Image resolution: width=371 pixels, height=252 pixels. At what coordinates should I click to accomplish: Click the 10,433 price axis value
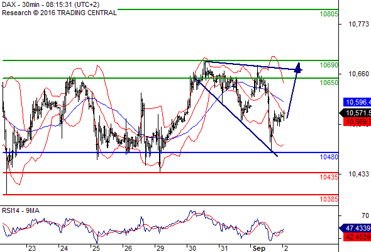pyautogui.click(x=358, y=175)
